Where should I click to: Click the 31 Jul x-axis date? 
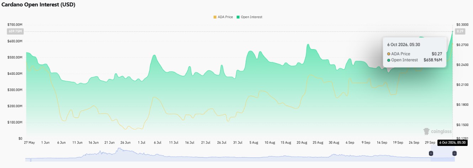click(238, 142)
